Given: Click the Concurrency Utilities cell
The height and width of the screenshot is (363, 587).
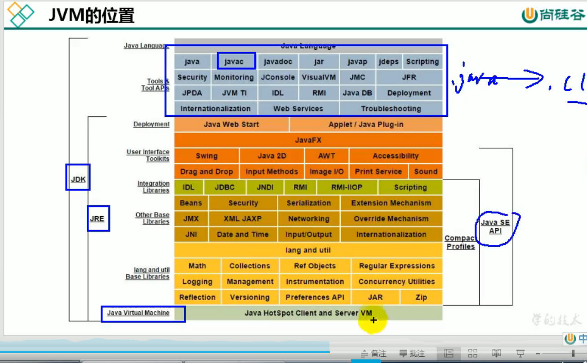Looking at the screenshot, I should pos(397,282).
